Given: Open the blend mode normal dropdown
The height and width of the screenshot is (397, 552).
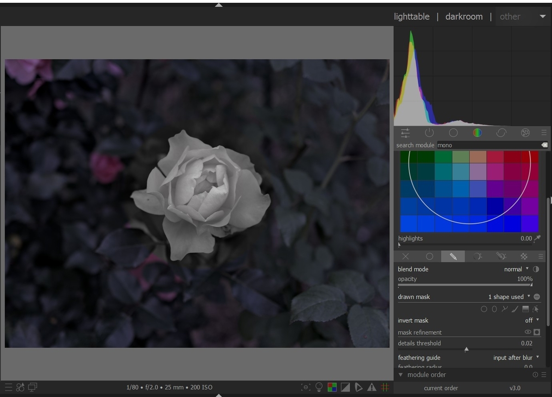Looking at the screenshot, I should tap(516, 269).
